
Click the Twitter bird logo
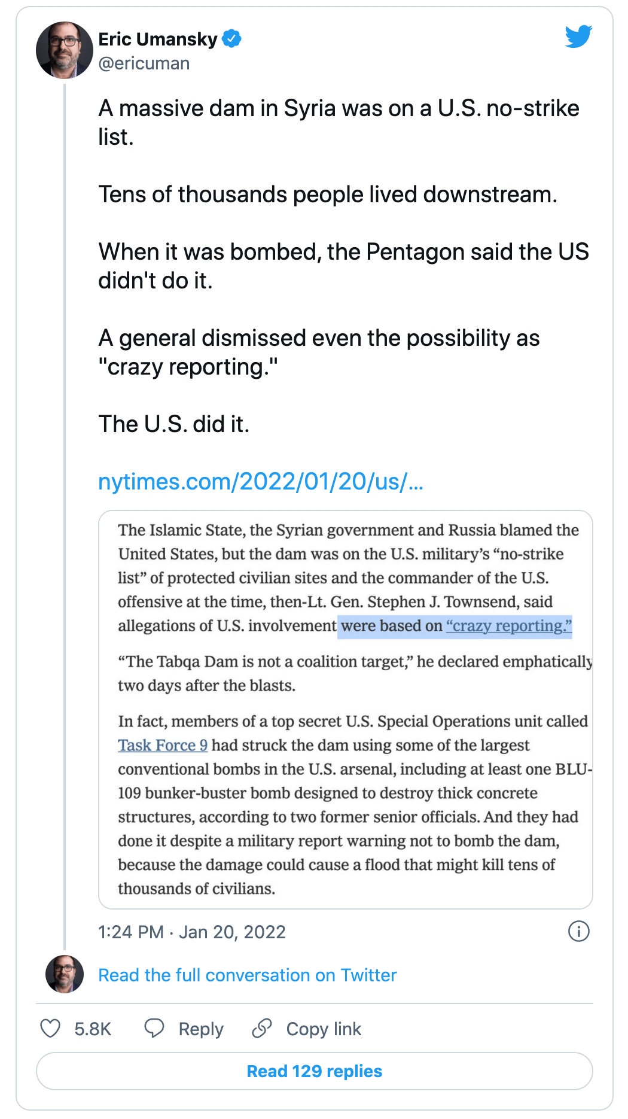578,37
